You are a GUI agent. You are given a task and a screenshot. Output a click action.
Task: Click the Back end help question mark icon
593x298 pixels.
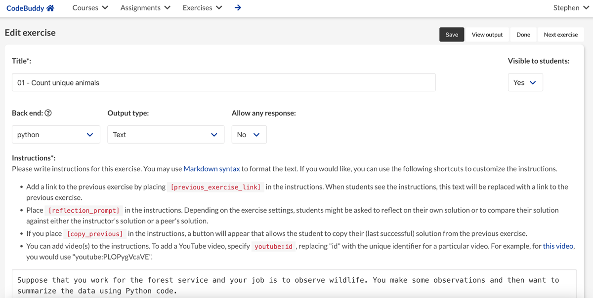(x=48, y=113)
